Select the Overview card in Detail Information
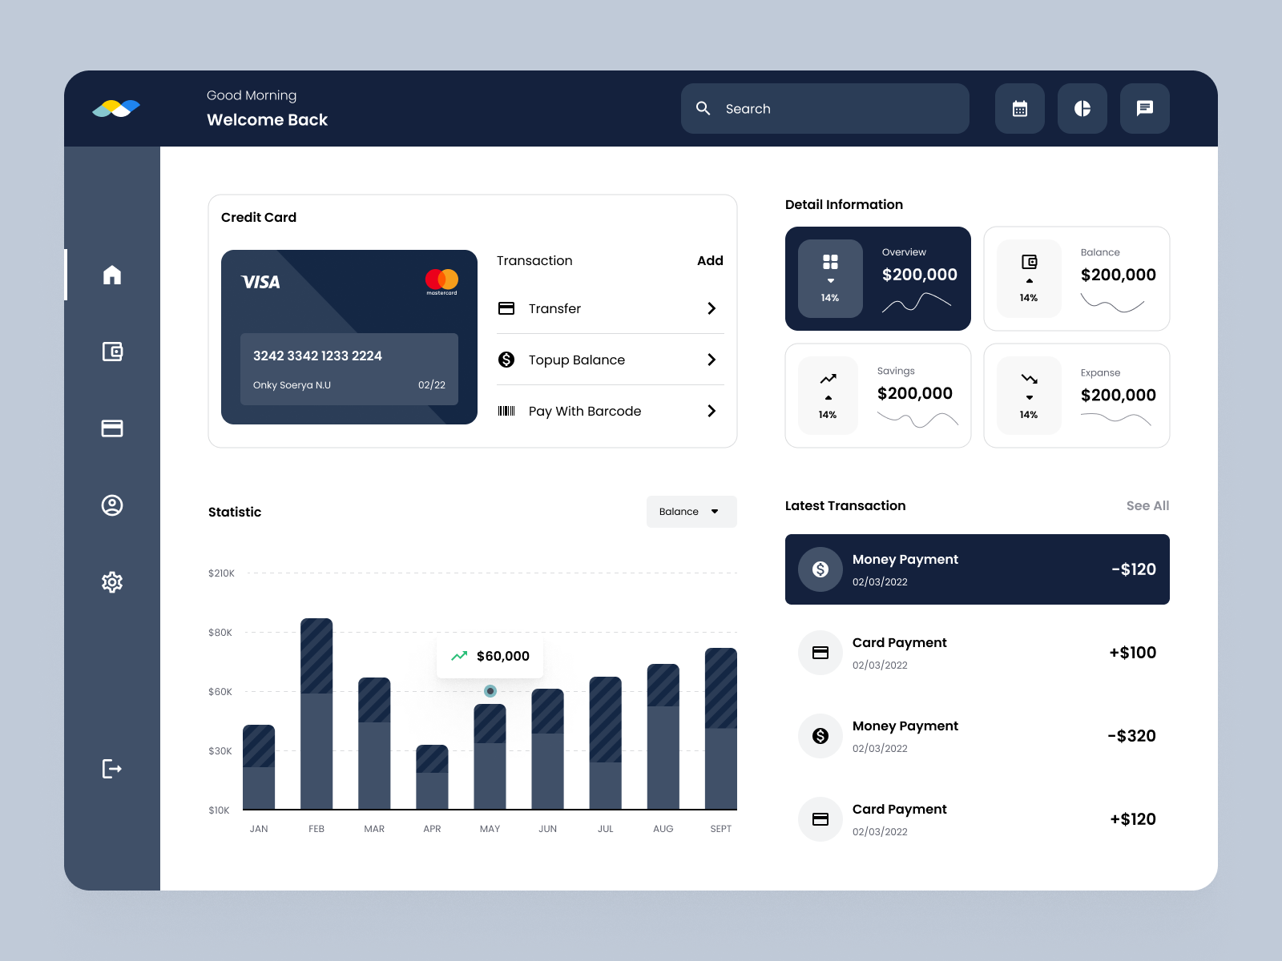 point(877,278)
